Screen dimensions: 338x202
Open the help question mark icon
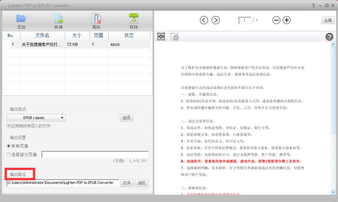(x=329, y=37)
